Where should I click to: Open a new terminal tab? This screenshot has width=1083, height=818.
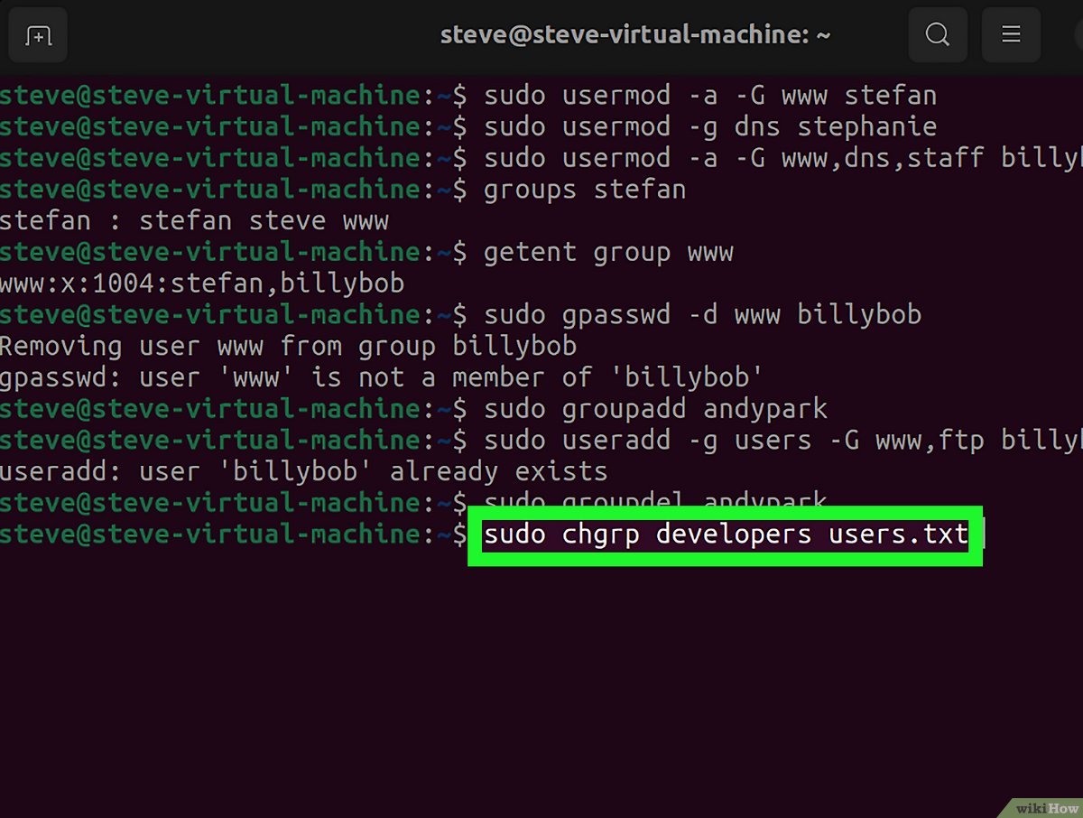[x=38, y=36]
